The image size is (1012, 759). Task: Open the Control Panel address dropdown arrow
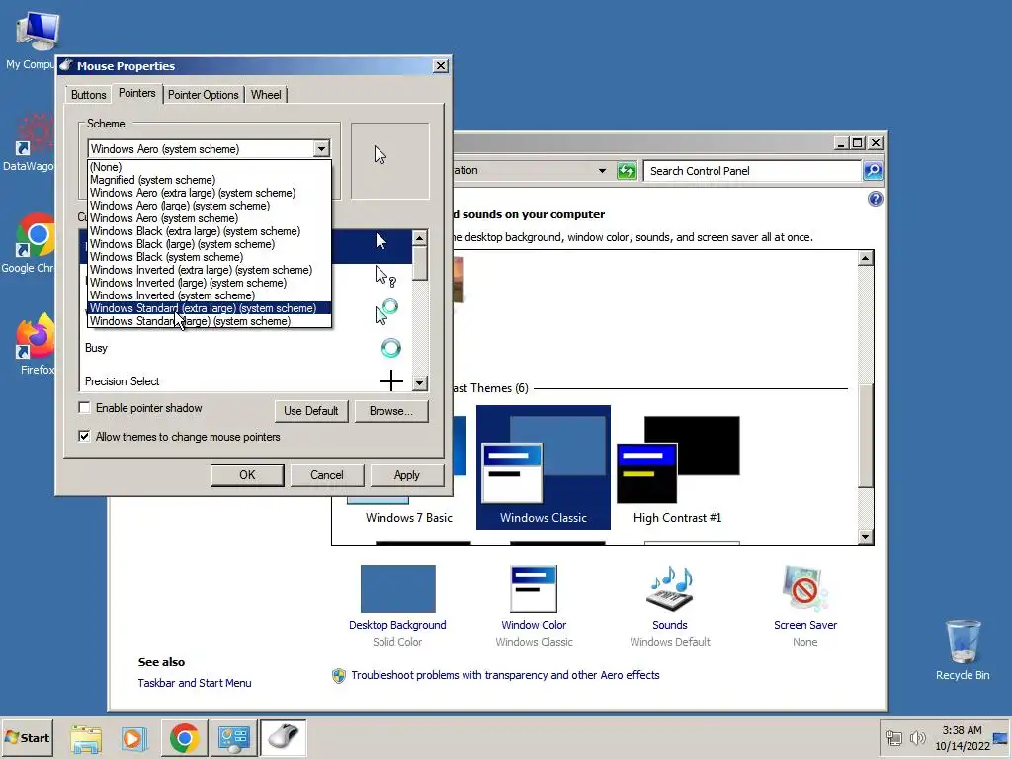[602, 171]
